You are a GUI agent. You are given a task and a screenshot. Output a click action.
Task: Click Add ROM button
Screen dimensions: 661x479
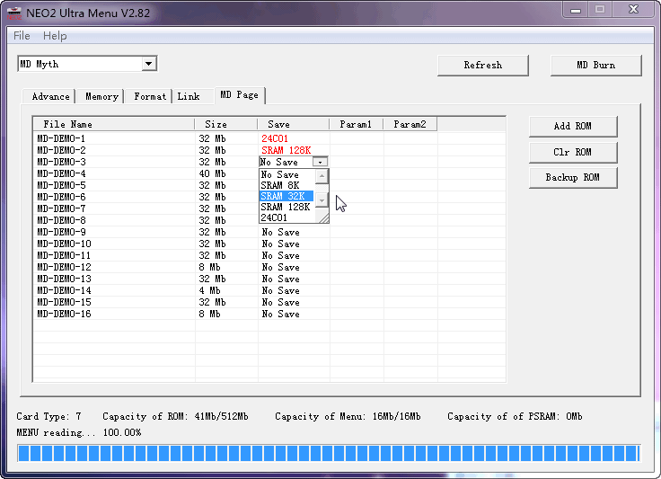(572, 127)
